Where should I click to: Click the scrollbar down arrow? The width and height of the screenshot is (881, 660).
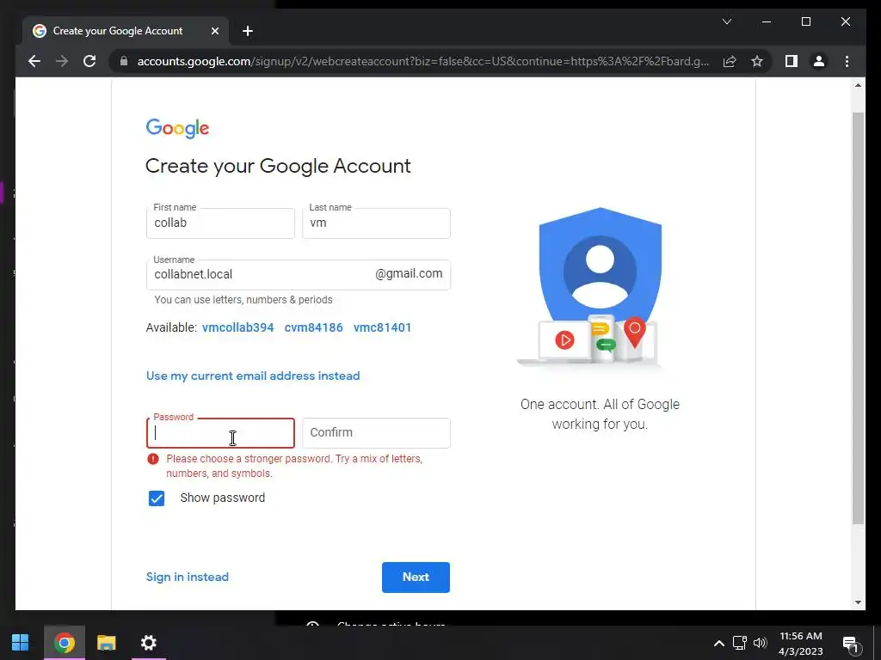[x=858, y=602]
